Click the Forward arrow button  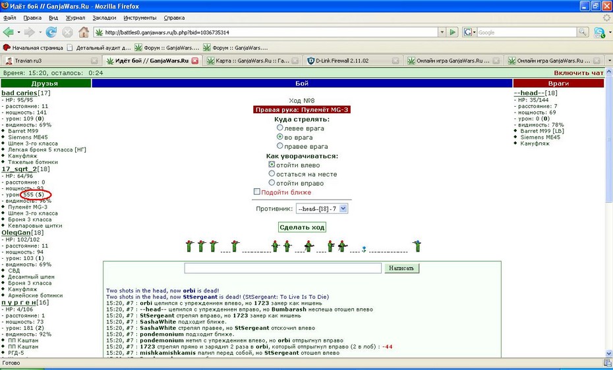[29, 32]
